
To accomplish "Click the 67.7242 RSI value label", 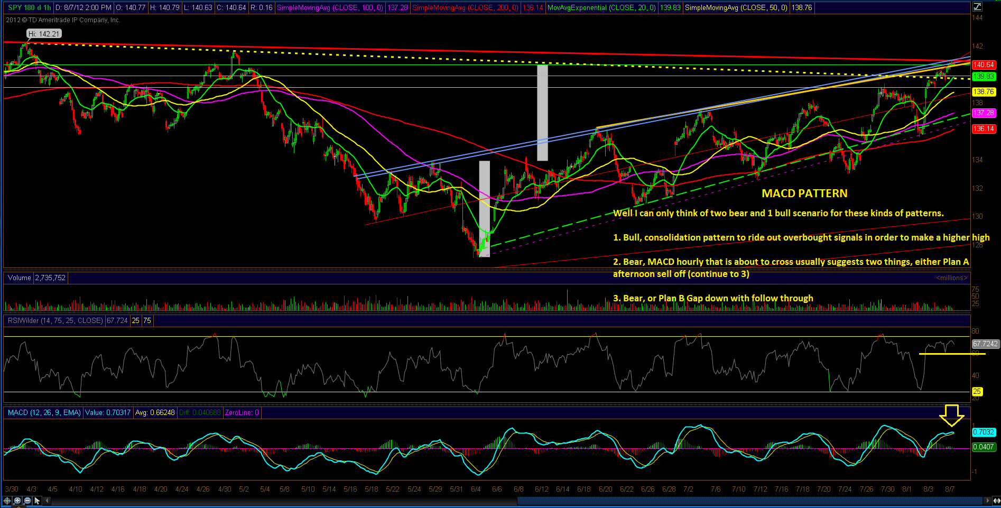I will 985,344.
